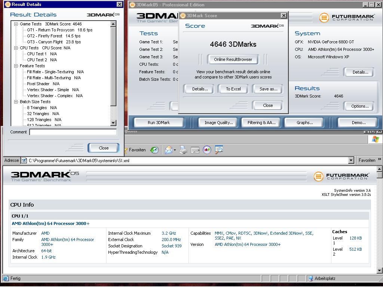Open Filtering & AA... button
The width and height of the screenshot is (383, 287).
261,123
